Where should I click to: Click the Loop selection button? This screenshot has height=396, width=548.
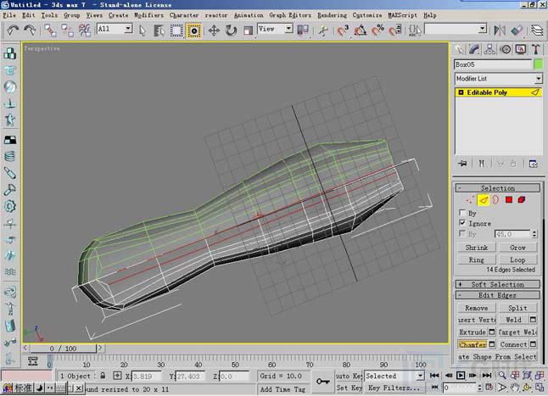[x=517, y=259]
